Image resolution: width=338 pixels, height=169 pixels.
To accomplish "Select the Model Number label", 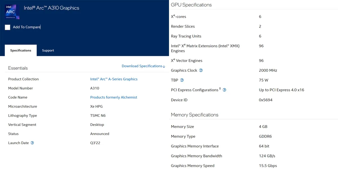I will 21,88.
